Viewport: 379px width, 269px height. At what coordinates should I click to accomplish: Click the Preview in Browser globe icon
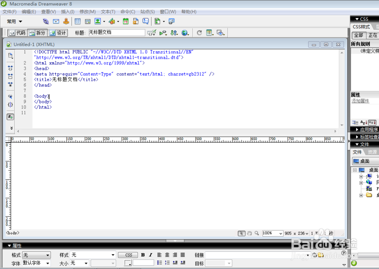pos(185,33)
